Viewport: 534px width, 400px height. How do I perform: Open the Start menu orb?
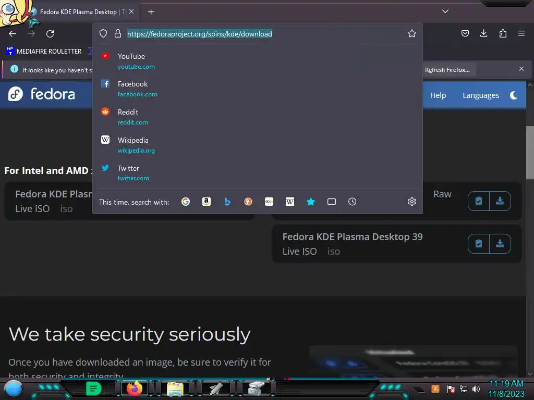(x=14, y=389)
